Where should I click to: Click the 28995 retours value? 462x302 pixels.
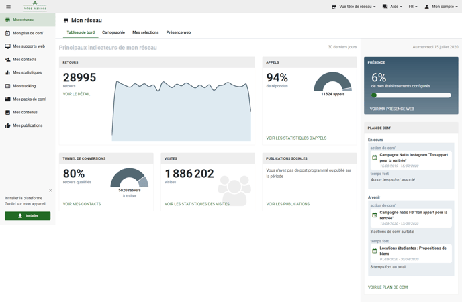(x=79, y=78)
